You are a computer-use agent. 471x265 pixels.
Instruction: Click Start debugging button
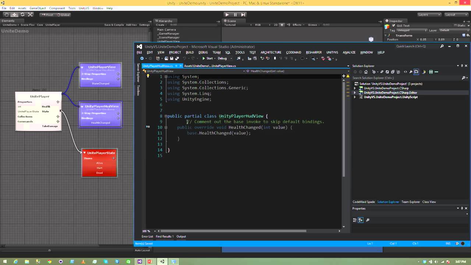[x=208, y=59]
